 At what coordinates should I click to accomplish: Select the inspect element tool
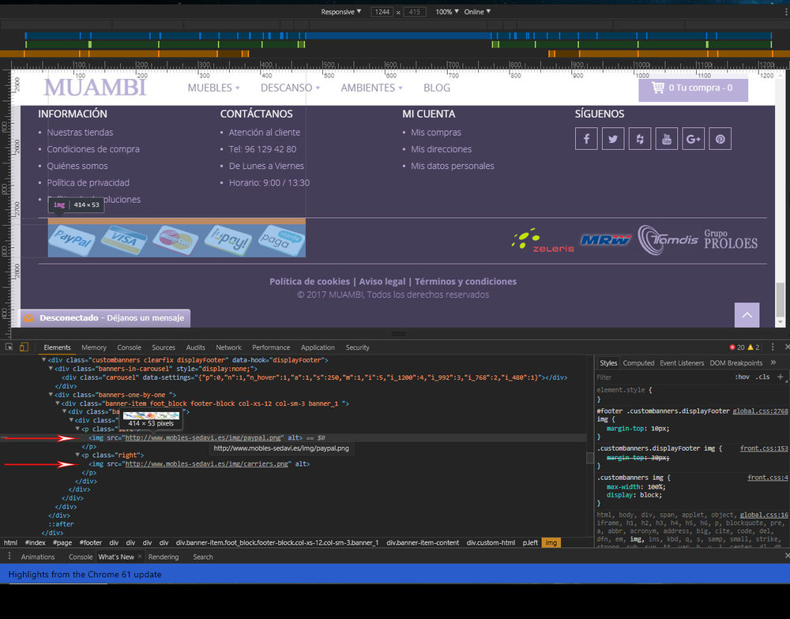point(9,347)
